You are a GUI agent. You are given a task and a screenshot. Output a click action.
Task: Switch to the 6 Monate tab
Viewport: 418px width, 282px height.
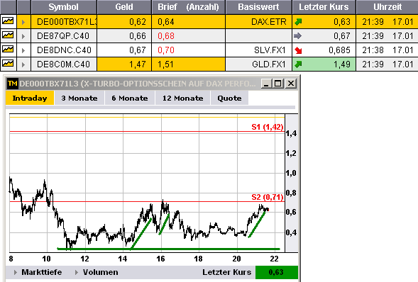click(x=130, y=98)
